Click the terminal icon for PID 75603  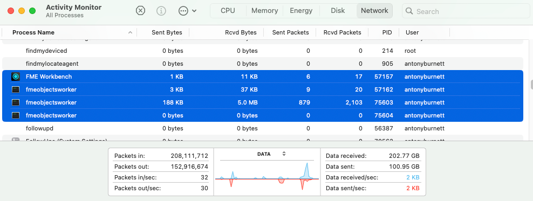pos(16,102)
